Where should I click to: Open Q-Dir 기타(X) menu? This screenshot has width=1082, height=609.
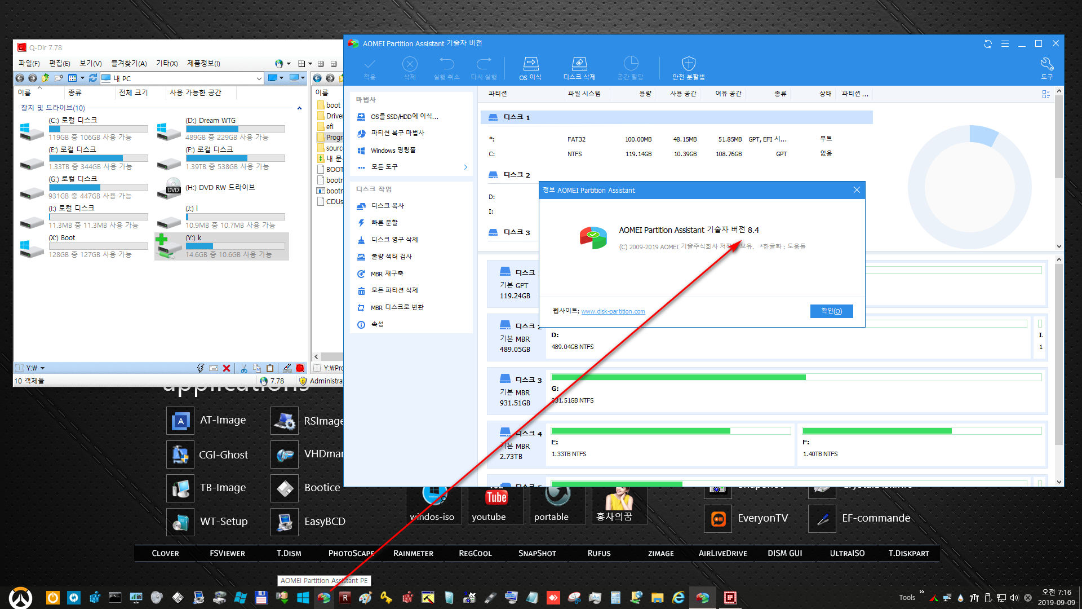(x=167, y=64)
